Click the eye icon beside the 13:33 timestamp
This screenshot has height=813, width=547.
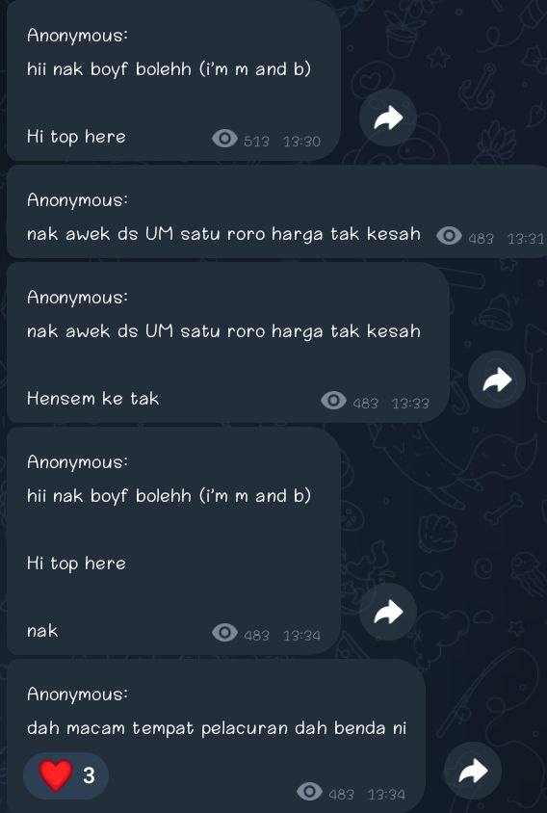(333, 401)
